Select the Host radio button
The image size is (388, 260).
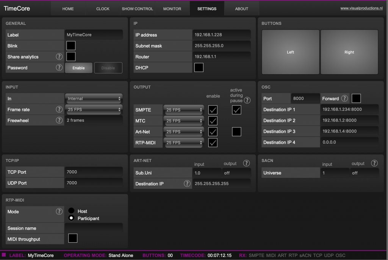tap(71, 210)
